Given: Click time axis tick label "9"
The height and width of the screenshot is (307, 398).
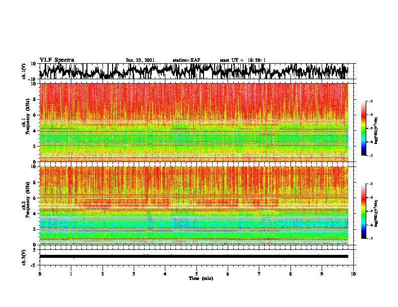Looking at the screenshot, I should [322, 274].
